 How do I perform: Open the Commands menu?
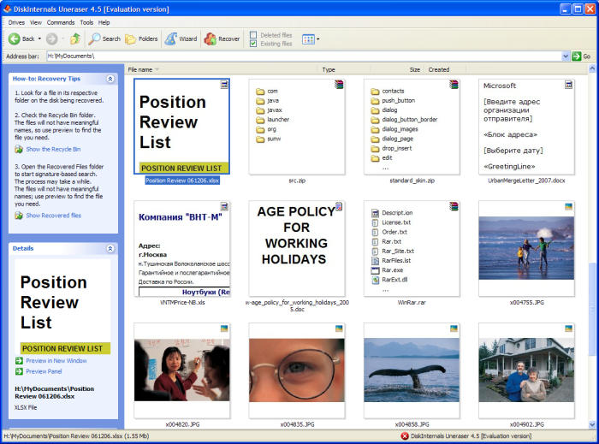pos(61,22)
